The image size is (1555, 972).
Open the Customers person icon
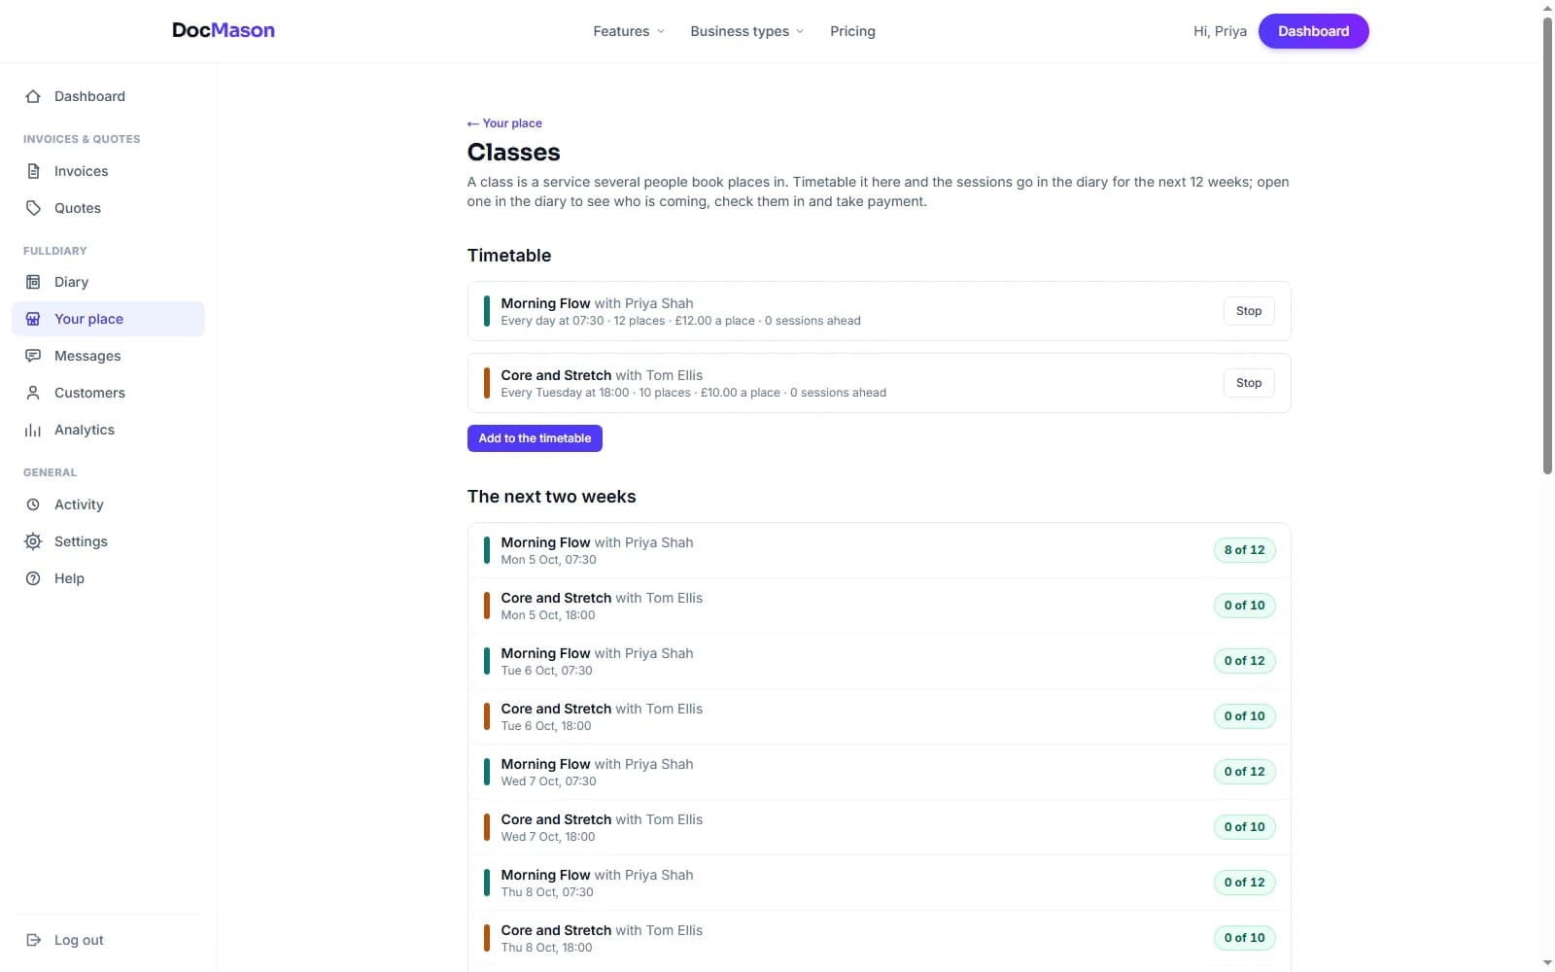point(33,393)
